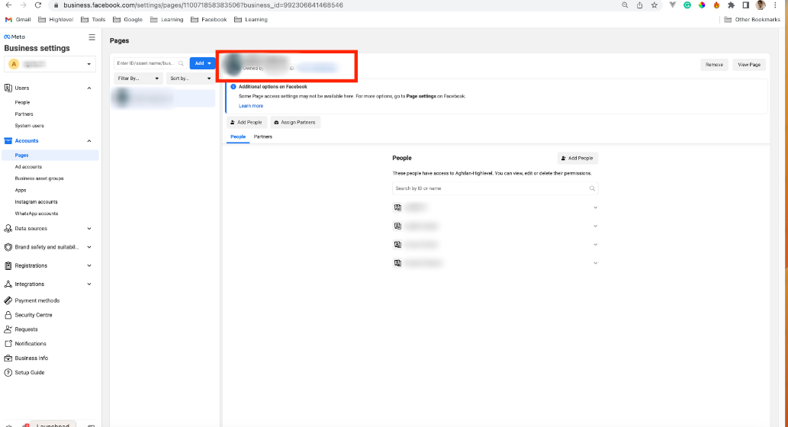Screen dimensions: 788x427
Task: Click the Learn more link
Action: (x=251, y=106)
